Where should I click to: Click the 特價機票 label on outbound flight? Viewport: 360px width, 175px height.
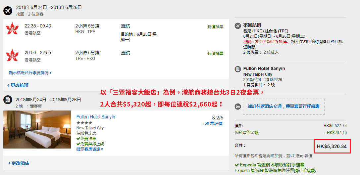(x=215, y=27)
